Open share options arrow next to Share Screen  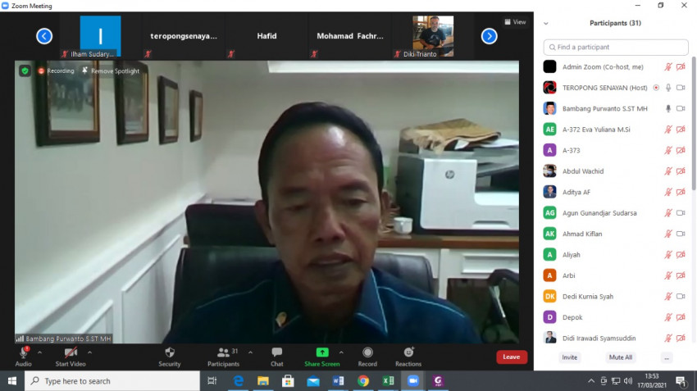click(x=341, y=352)
